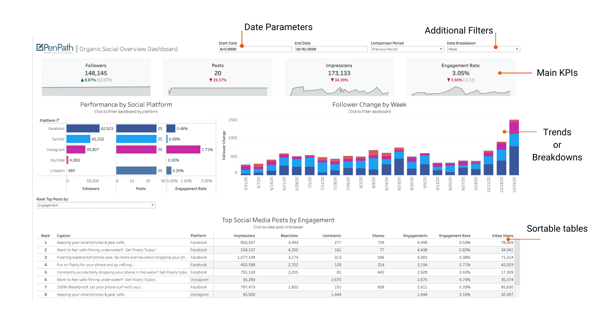
Task: Sort table by Video Views column header
Action: tap(503, 236)
